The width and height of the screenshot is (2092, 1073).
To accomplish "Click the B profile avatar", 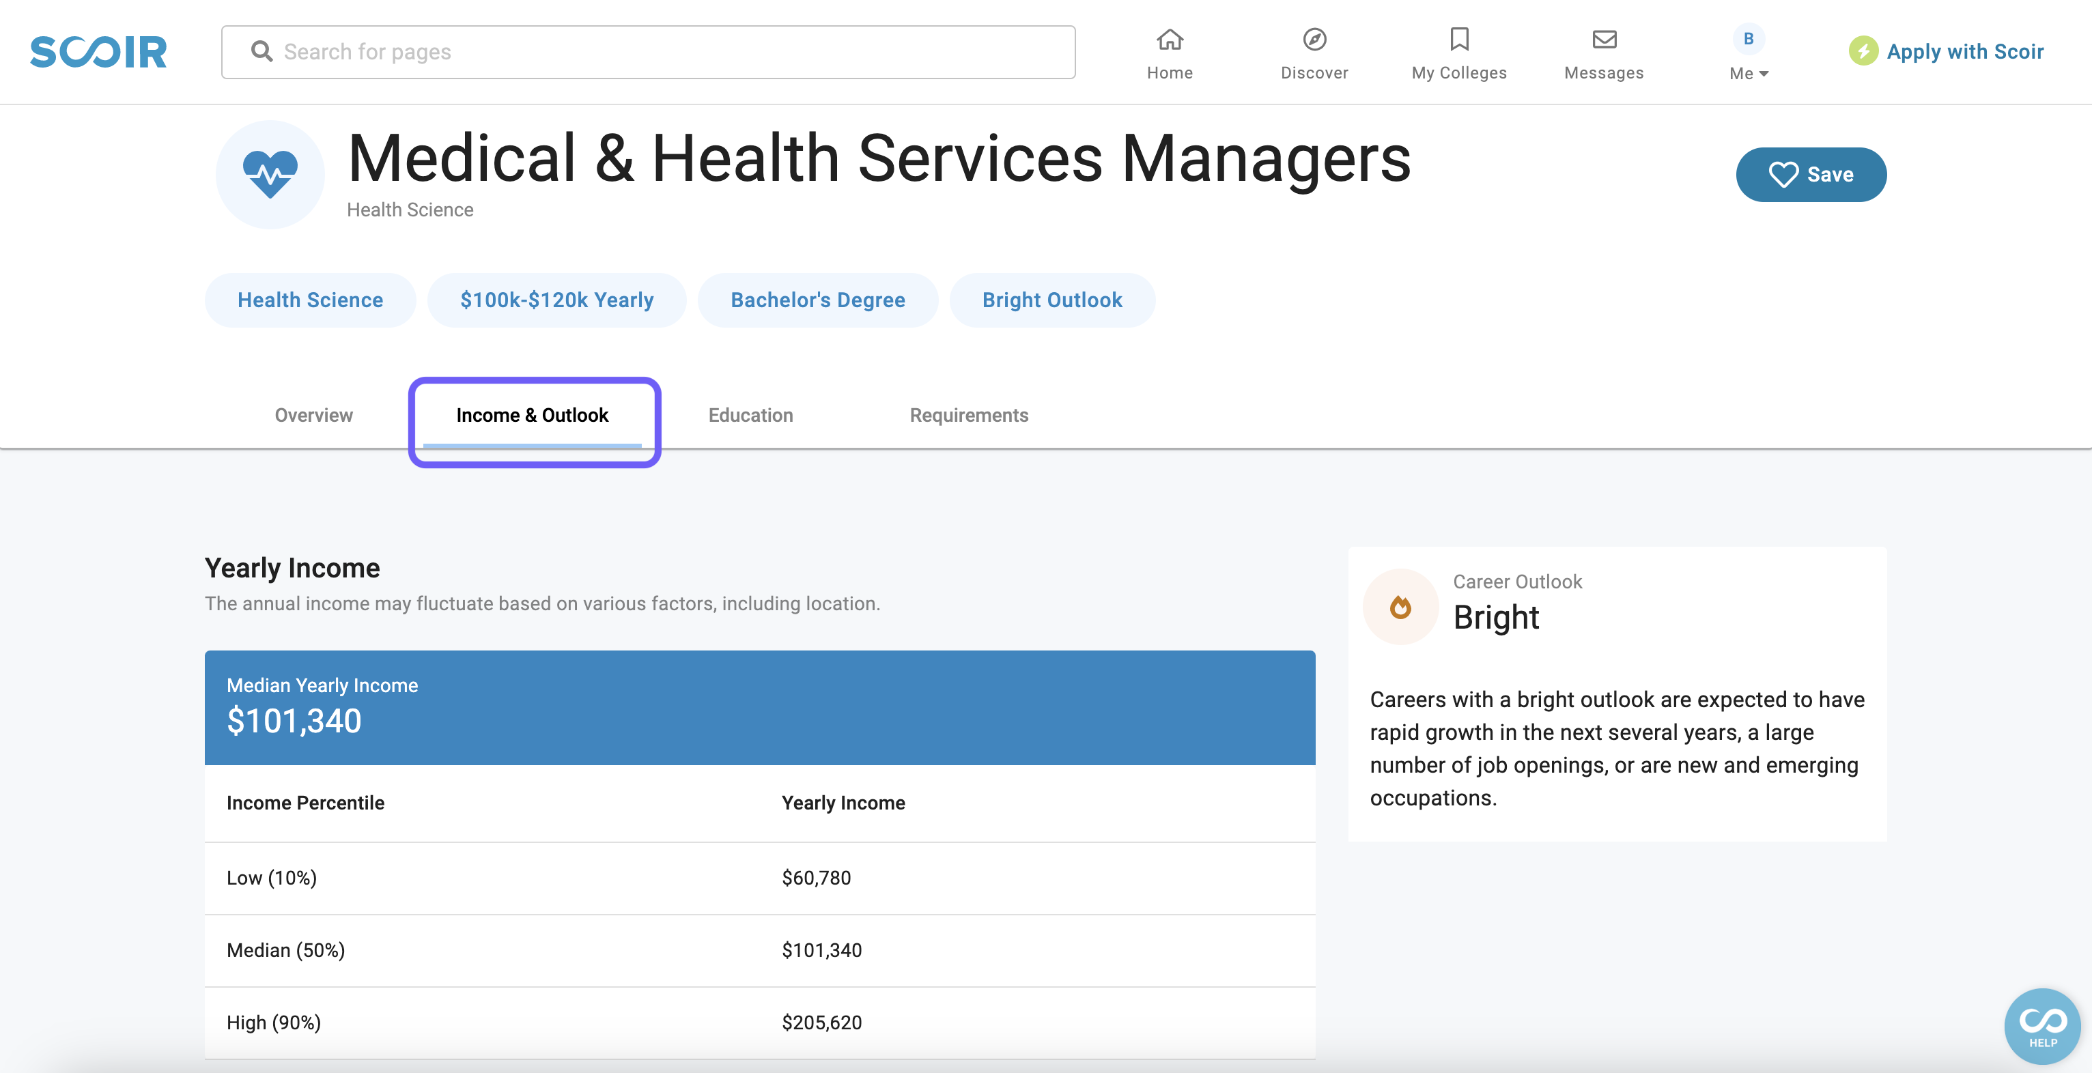I will click(1749, 38).
